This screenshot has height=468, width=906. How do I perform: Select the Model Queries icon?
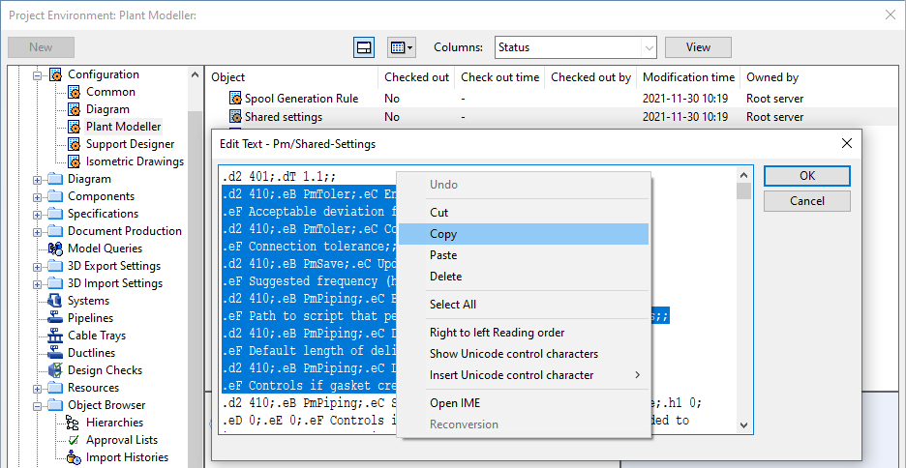pyautogui.click(x=55, y=249)
